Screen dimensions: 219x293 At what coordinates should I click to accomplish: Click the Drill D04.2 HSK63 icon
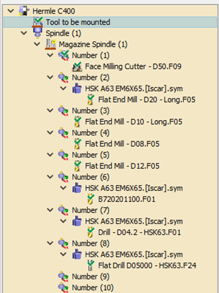[91, 232]
